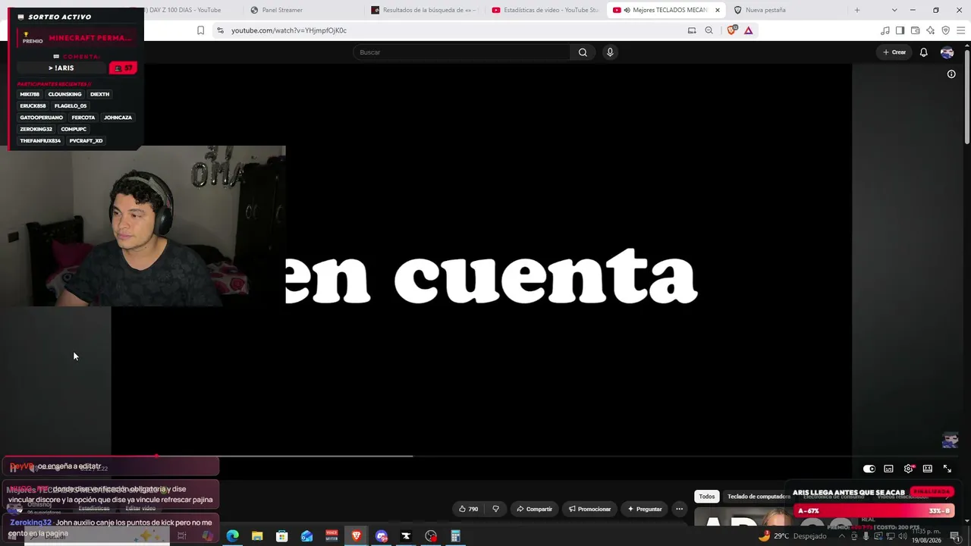Click the Preguntar button
The width and height of the screenshot is (971, 546).
point(645,509)
